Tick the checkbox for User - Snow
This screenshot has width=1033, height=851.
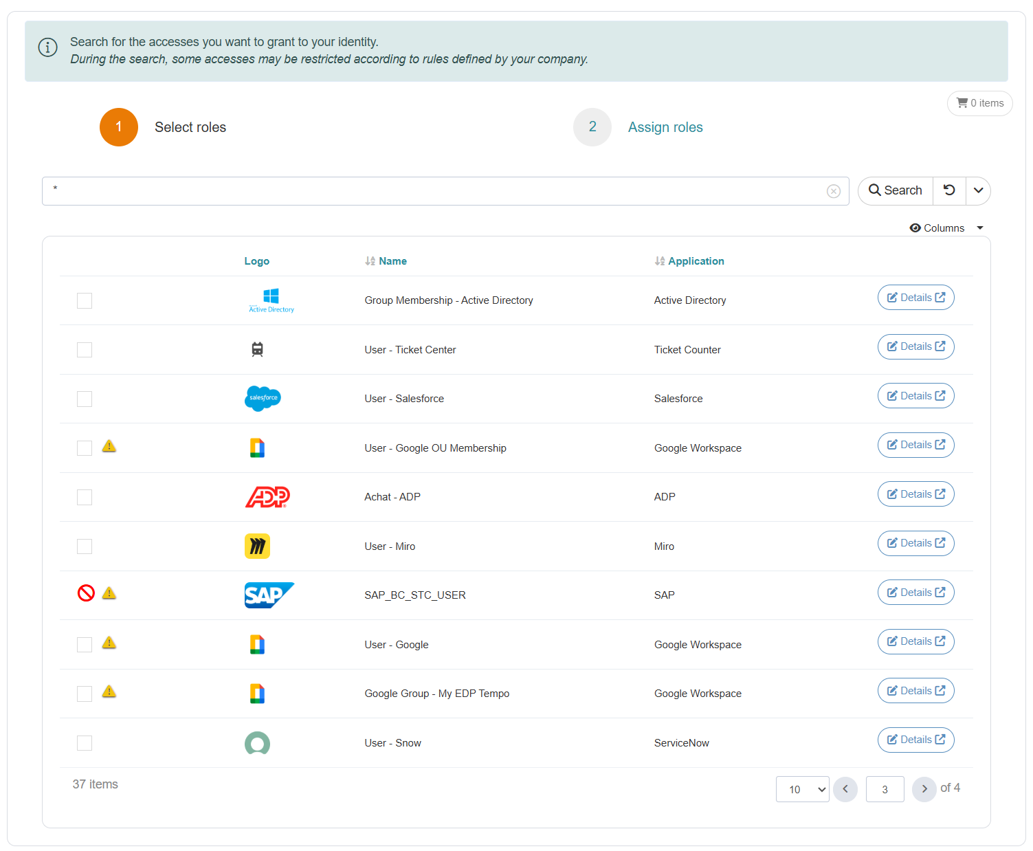tap(85, 743)
